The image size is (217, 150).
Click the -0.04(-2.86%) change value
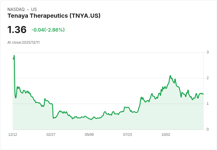pyautogui.click(x=48, y=30)
